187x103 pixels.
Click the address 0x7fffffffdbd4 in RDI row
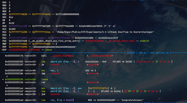(x=41, y=14)
